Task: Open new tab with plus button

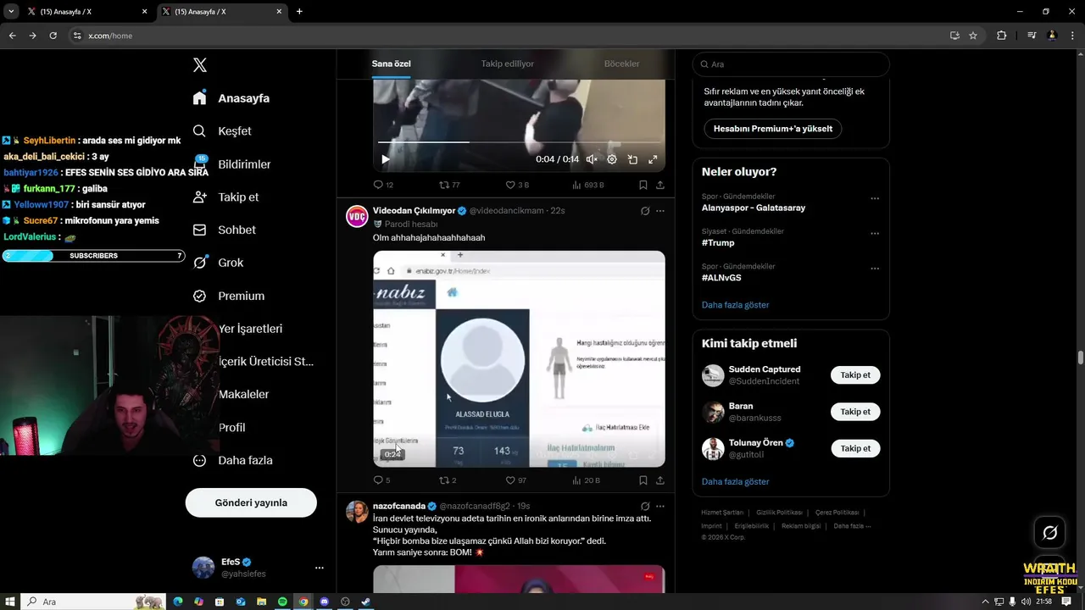Action: pyautogui.click(x=299, y=12)
